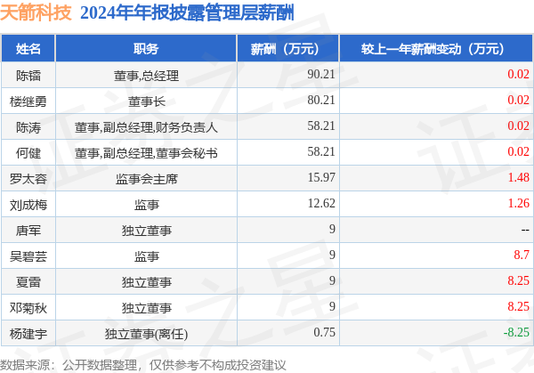Click the 2024年年报披露管理层薪酬 heading
The height and width of the screenshot is (373, 534).
[187, 13]
